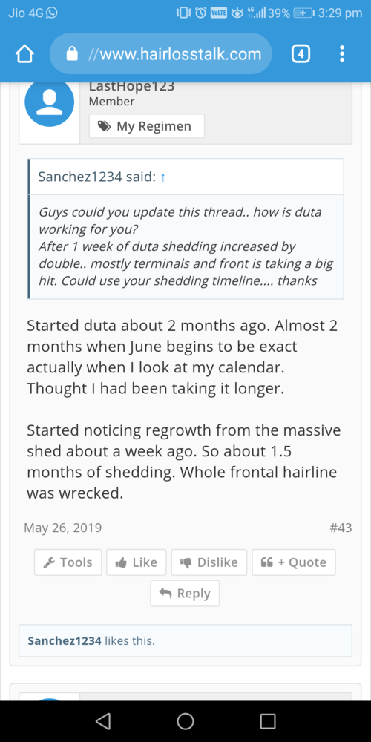Dislike the post with thumbs down
Viewport: 371px width, 742px height.
click(x=209, y=562)
